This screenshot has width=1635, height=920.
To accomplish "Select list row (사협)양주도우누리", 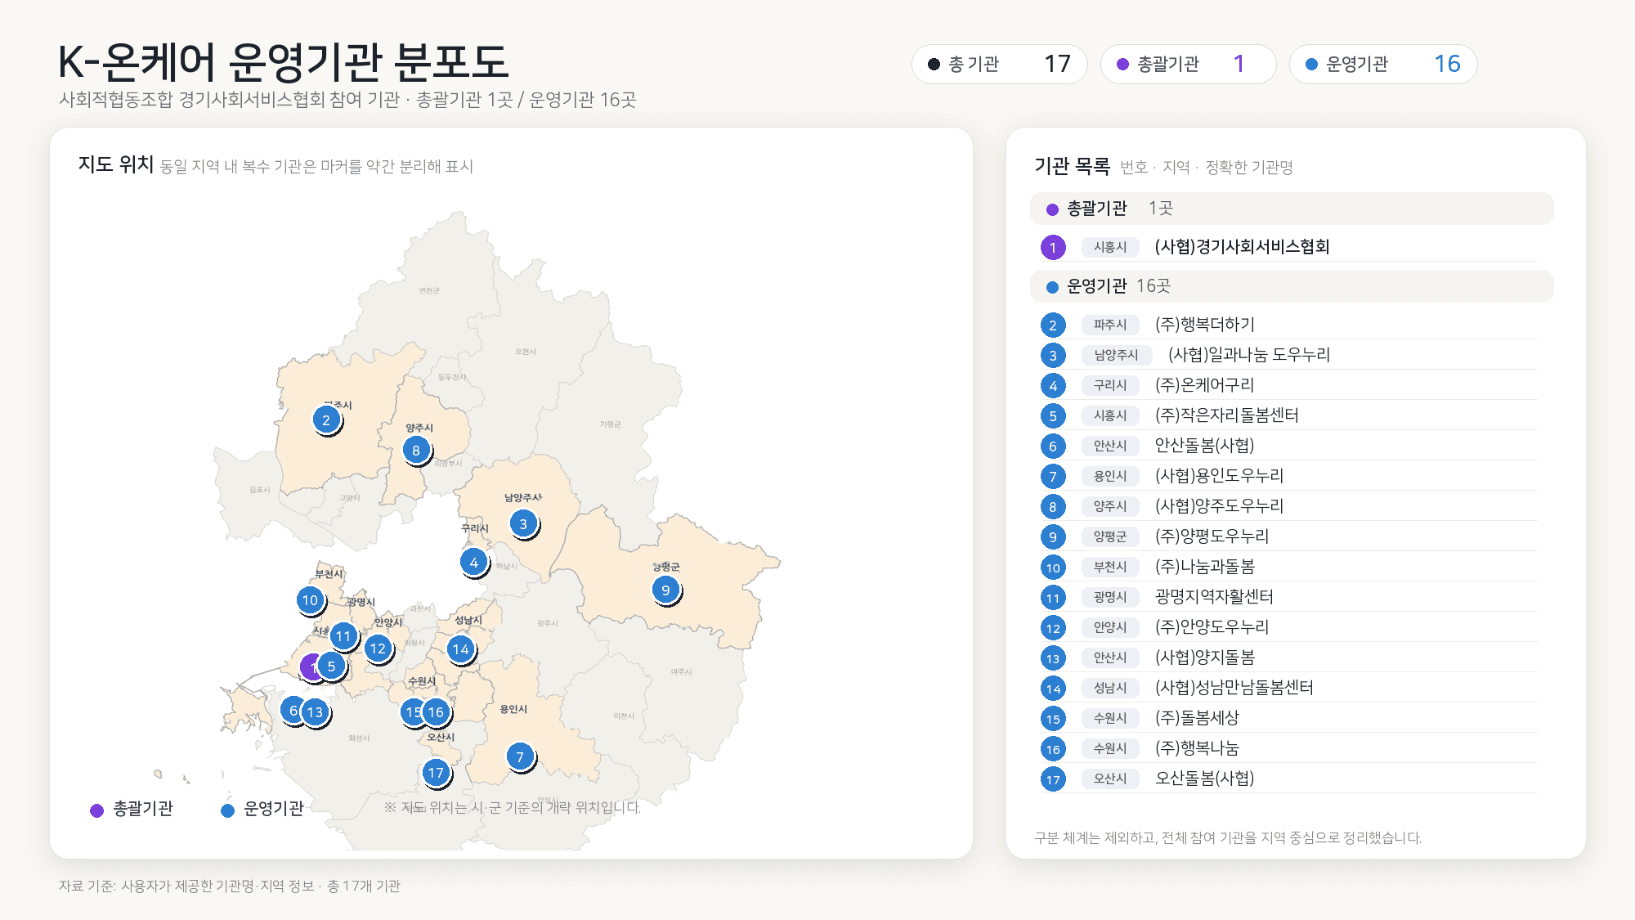I will pyautogui.click(x=1288, y=506).
